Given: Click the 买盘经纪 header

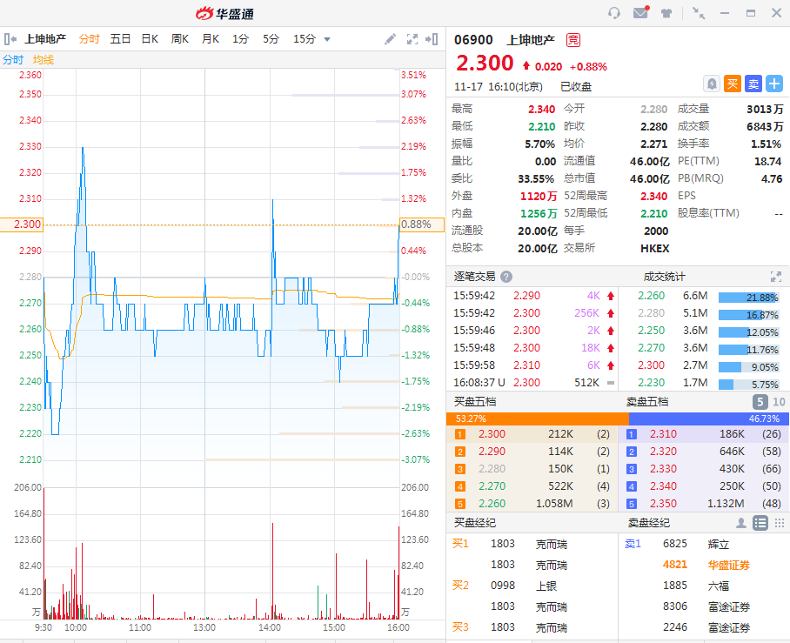Looking at the screenshot, I should [x=474, y=523].
